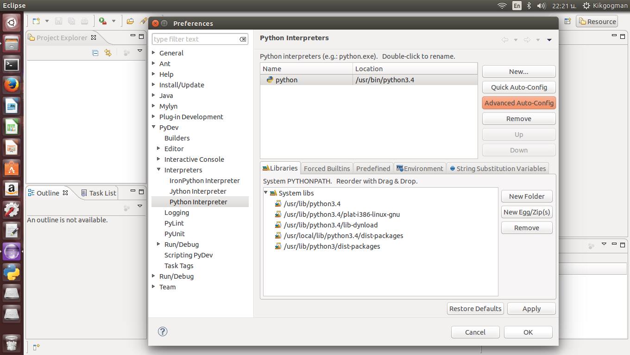The image size is (630, 355).
Task: Click the type filter text field
Action: coord(200,39)
